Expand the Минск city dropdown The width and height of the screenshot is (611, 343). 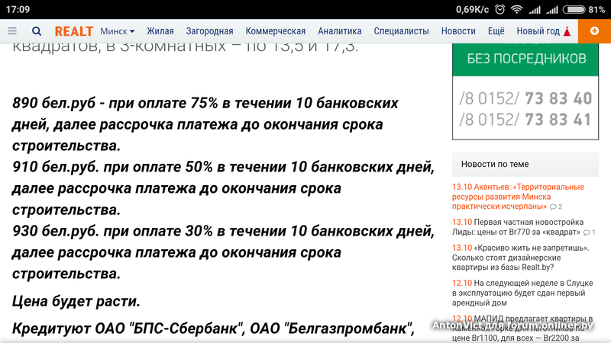click(x=118, y=31)
